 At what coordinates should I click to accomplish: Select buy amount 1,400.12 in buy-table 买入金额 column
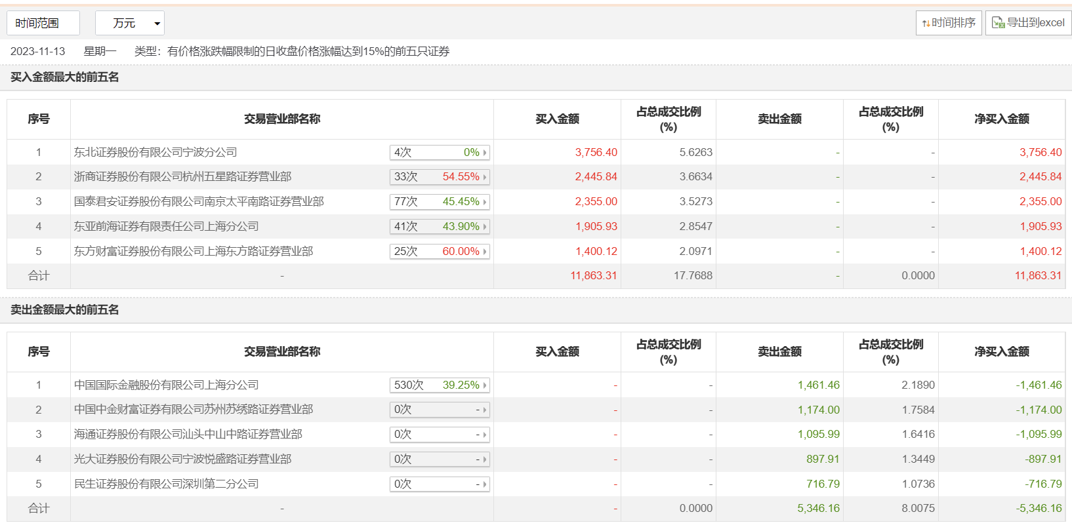point(596,251)
